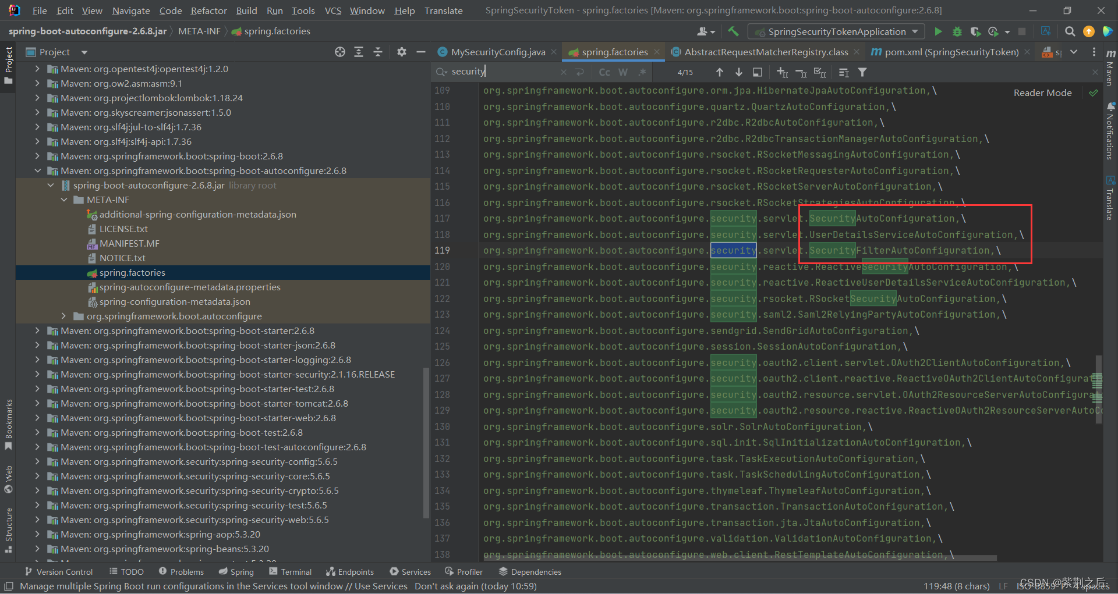This screenshot has height=594, width=1118.
Task: Select all occurrences icon in search bar
Action: pos(820,72)
